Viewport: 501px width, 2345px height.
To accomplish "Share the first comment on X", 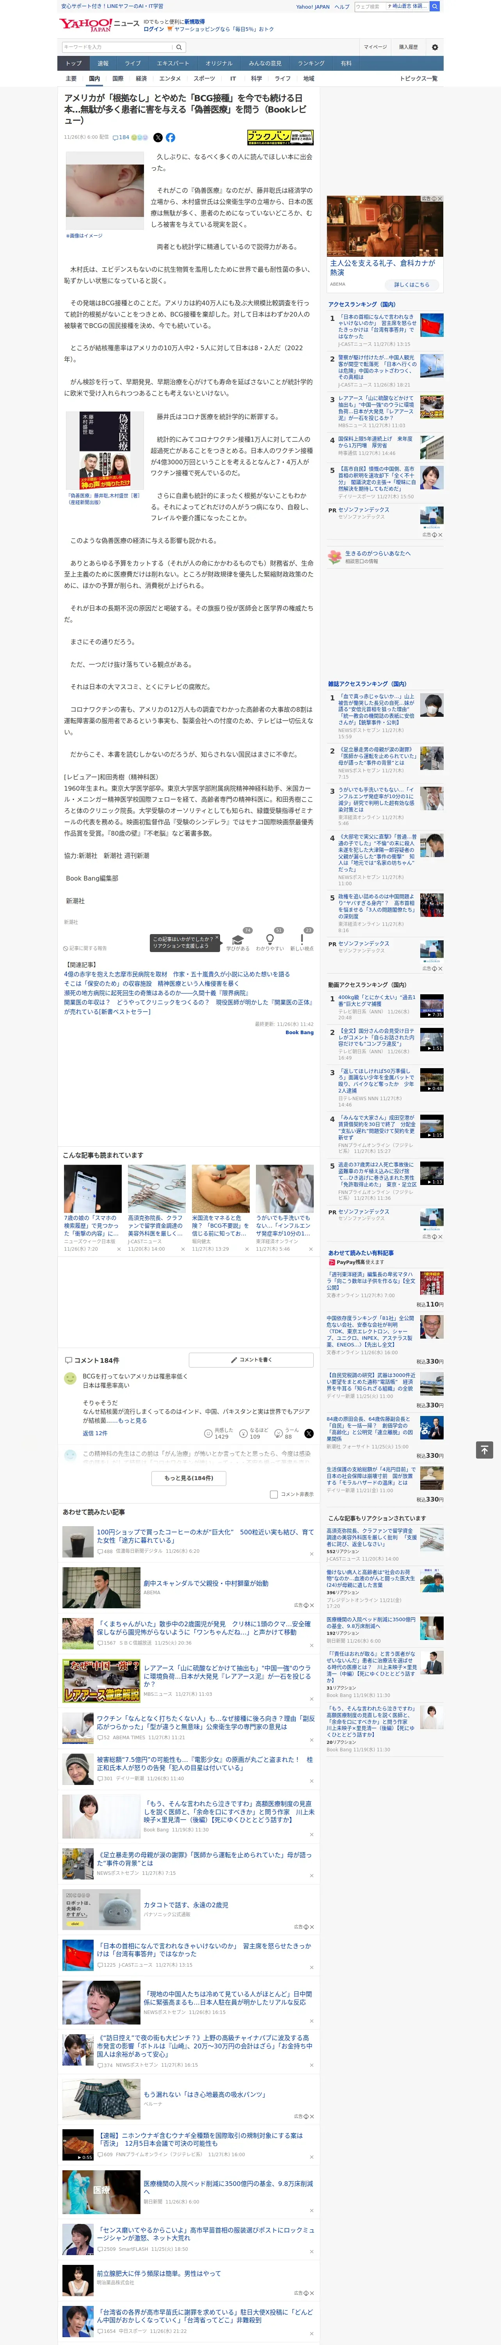I will (x=309, y=1434).
